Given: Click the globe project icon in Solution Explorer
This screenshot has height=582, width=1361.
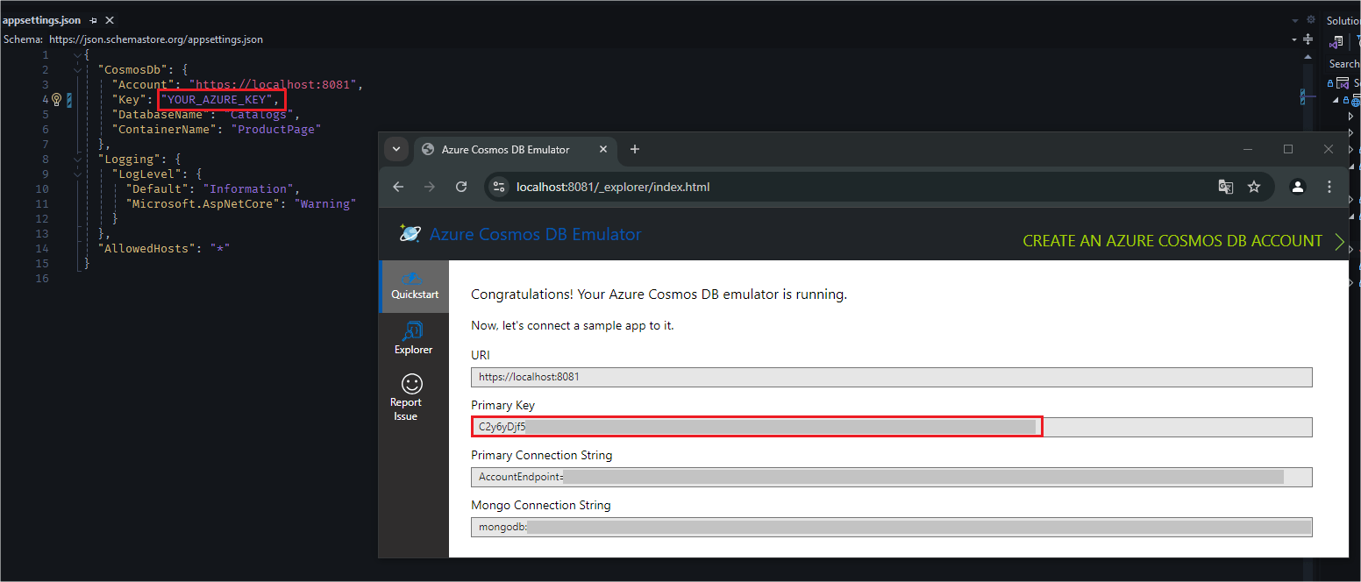Looking at the screenshot, I should click(x=1356, y=101).
